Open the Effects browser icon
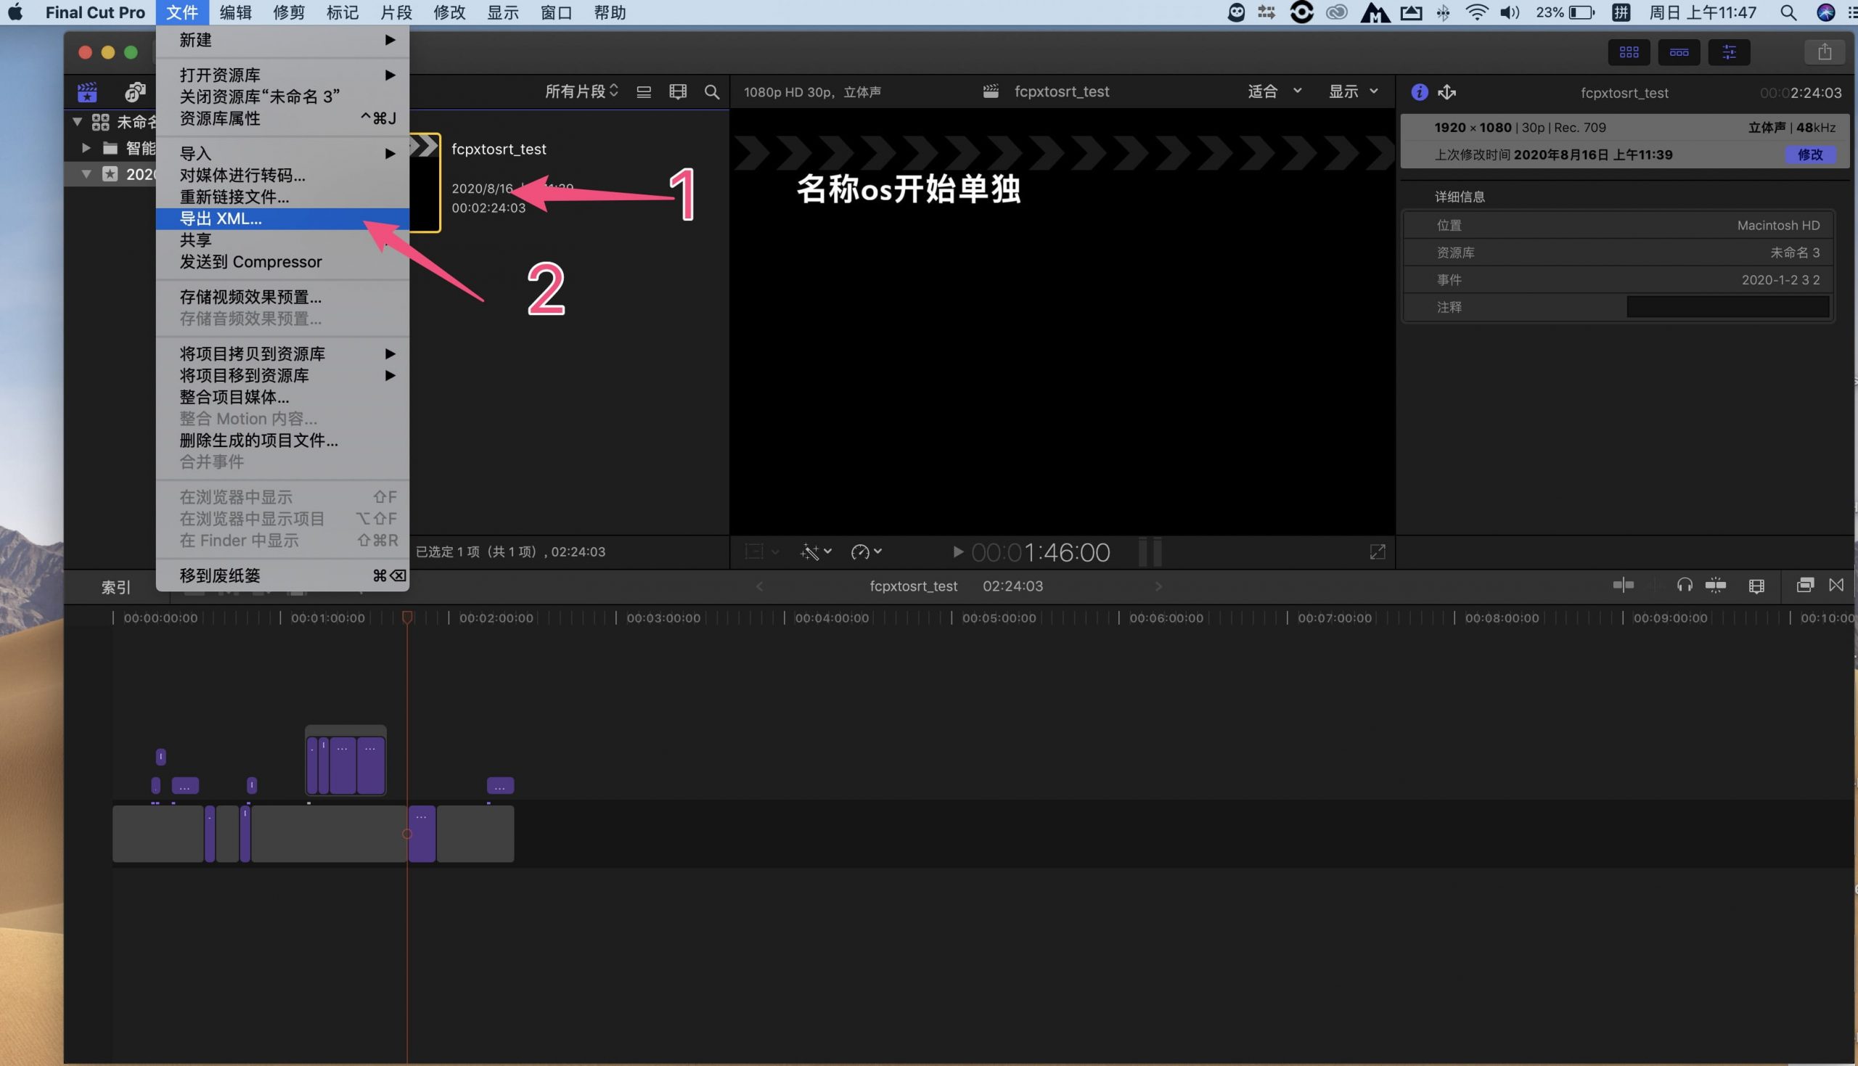Image resolution: width=1858 pixels, height=1066 pixels. coord(1804,585)
